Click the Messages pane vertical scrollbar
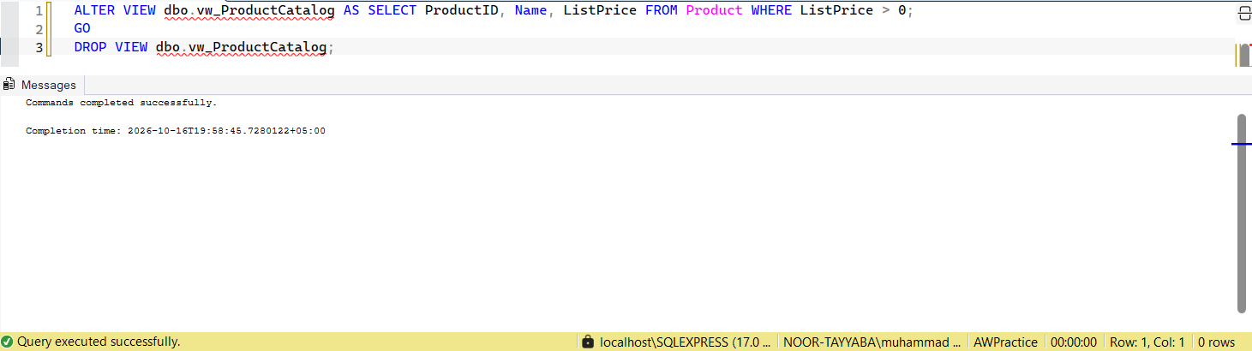The image size is (1252, 351). pyautogui.click(x=1242, y=213)
